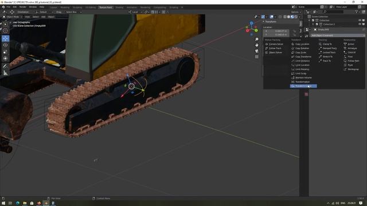This screenshot has width=367, height=206.
Task: Open Windows Start menu on taskbar
Action: 3,203
